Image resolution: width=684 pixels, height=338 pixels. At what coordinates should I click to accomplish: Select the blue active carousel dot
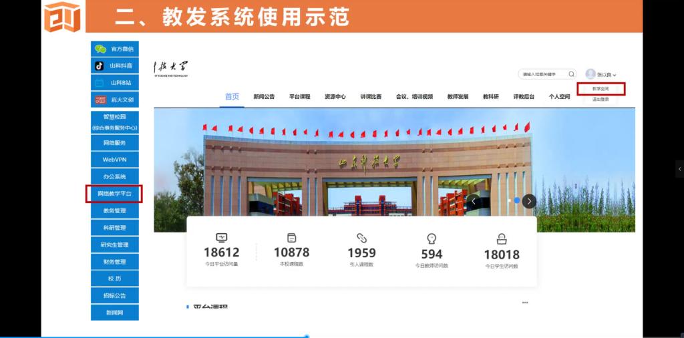[517, 200]
